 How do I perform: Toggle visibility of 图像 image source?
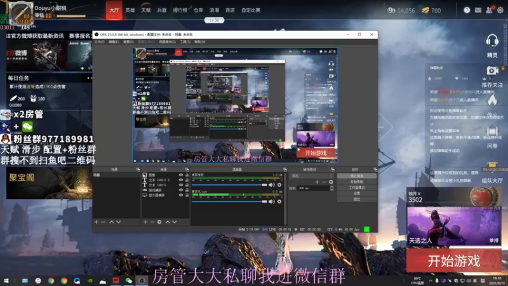(181, 175)
